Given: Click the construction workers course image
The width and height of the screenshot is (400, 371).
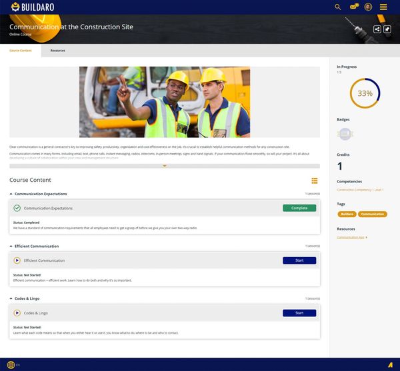Looking at the screenshot, I should click(165, 102).
